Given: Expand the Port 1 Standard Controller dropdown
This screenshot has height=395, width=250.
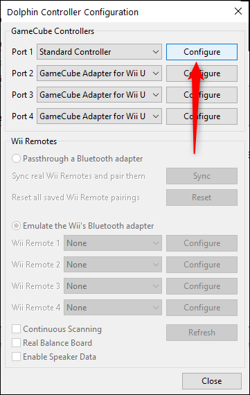Looking at the screenshot, I should click(x=99, y=52).
